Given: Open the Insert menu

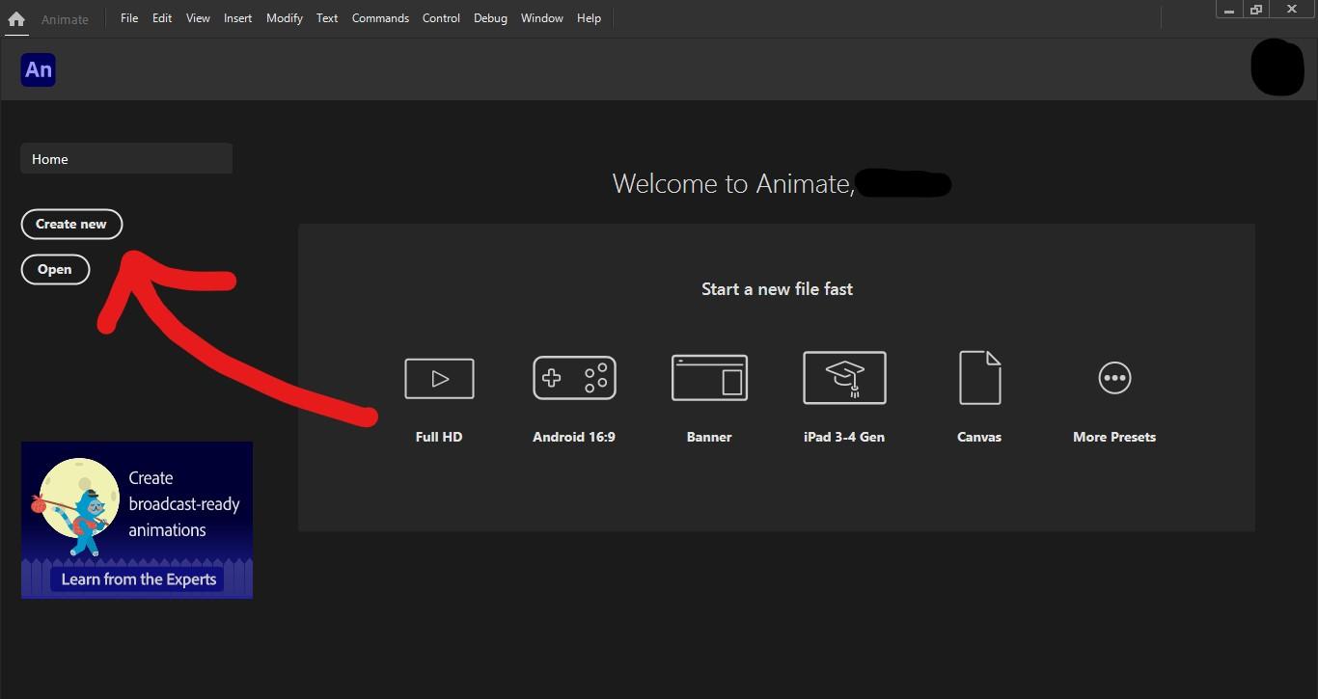Looking at the screenshot, I should click(x=238, y=18).
